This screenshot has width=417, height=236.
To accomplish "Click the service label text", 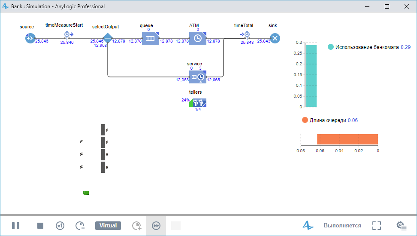I will (x=194, y=64).
